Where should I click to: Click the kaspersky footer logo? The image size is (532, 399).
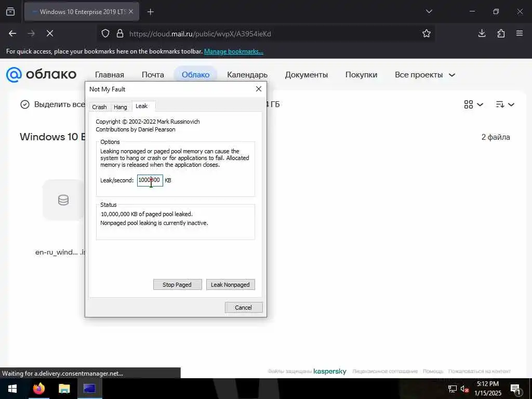[x=330, y=371]
